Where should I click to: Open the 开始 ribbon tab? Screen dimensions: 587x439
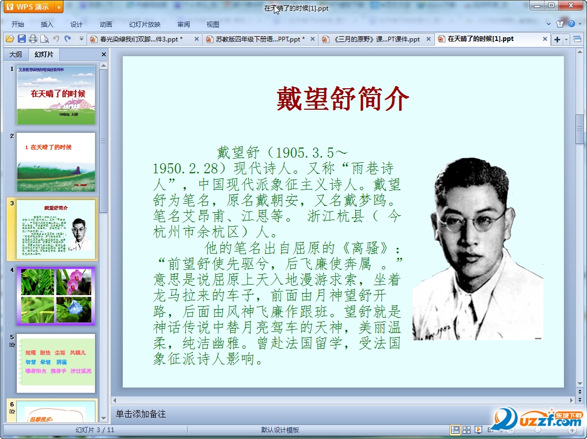[x=18, y=24]
